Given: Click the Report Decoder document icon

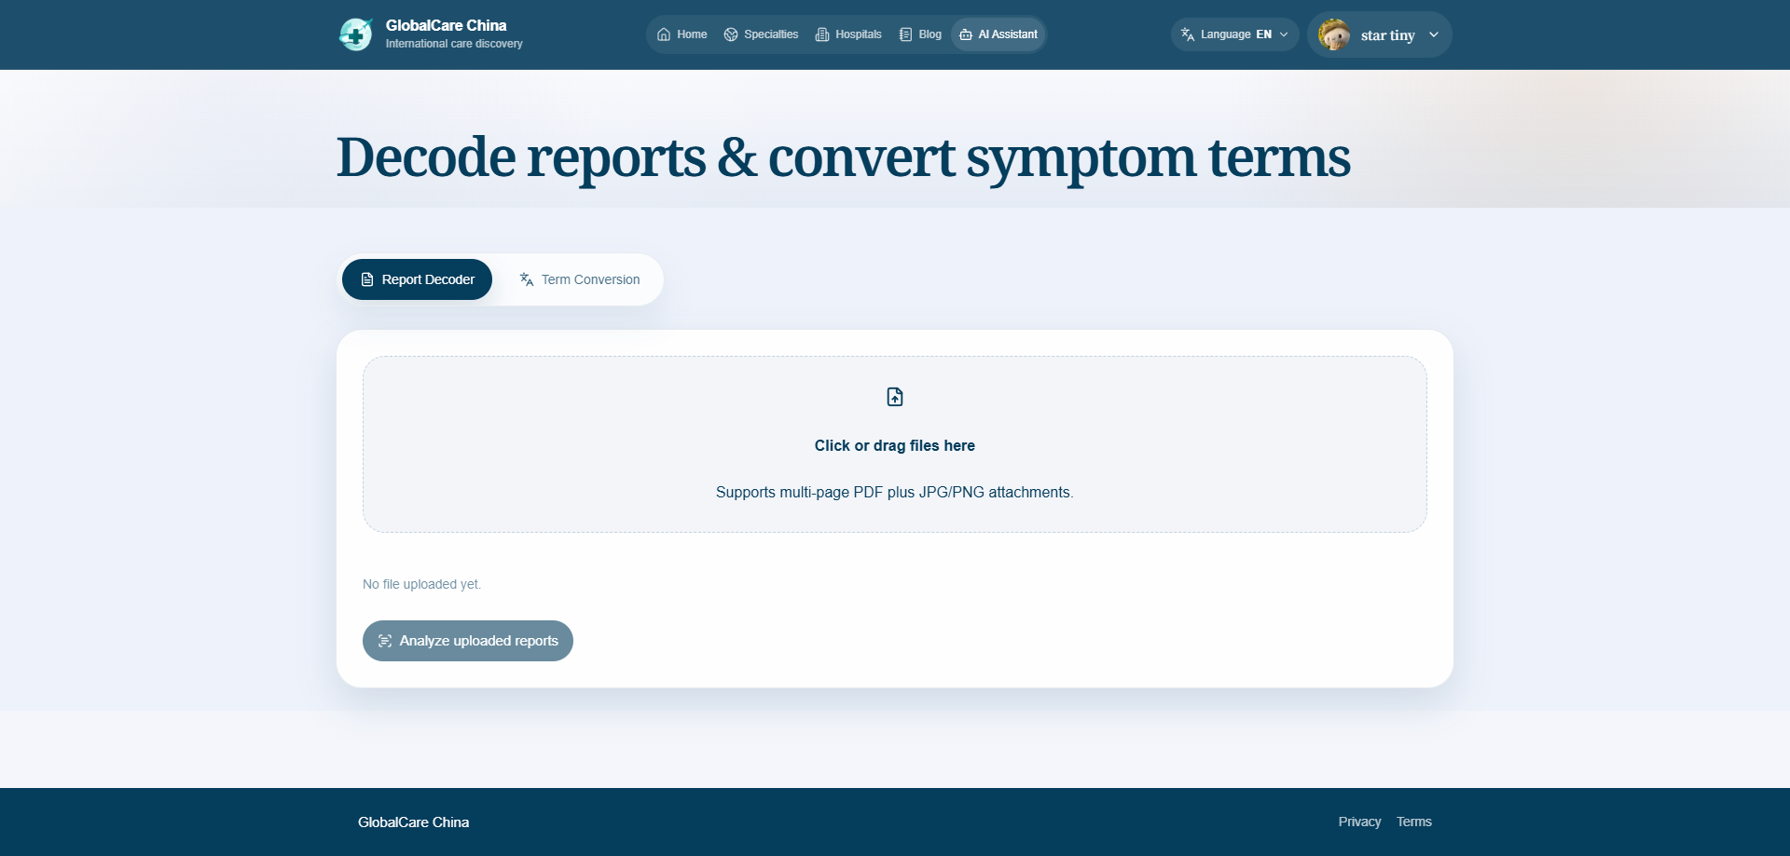Looking at the screenshot, I should pos(367,279).
